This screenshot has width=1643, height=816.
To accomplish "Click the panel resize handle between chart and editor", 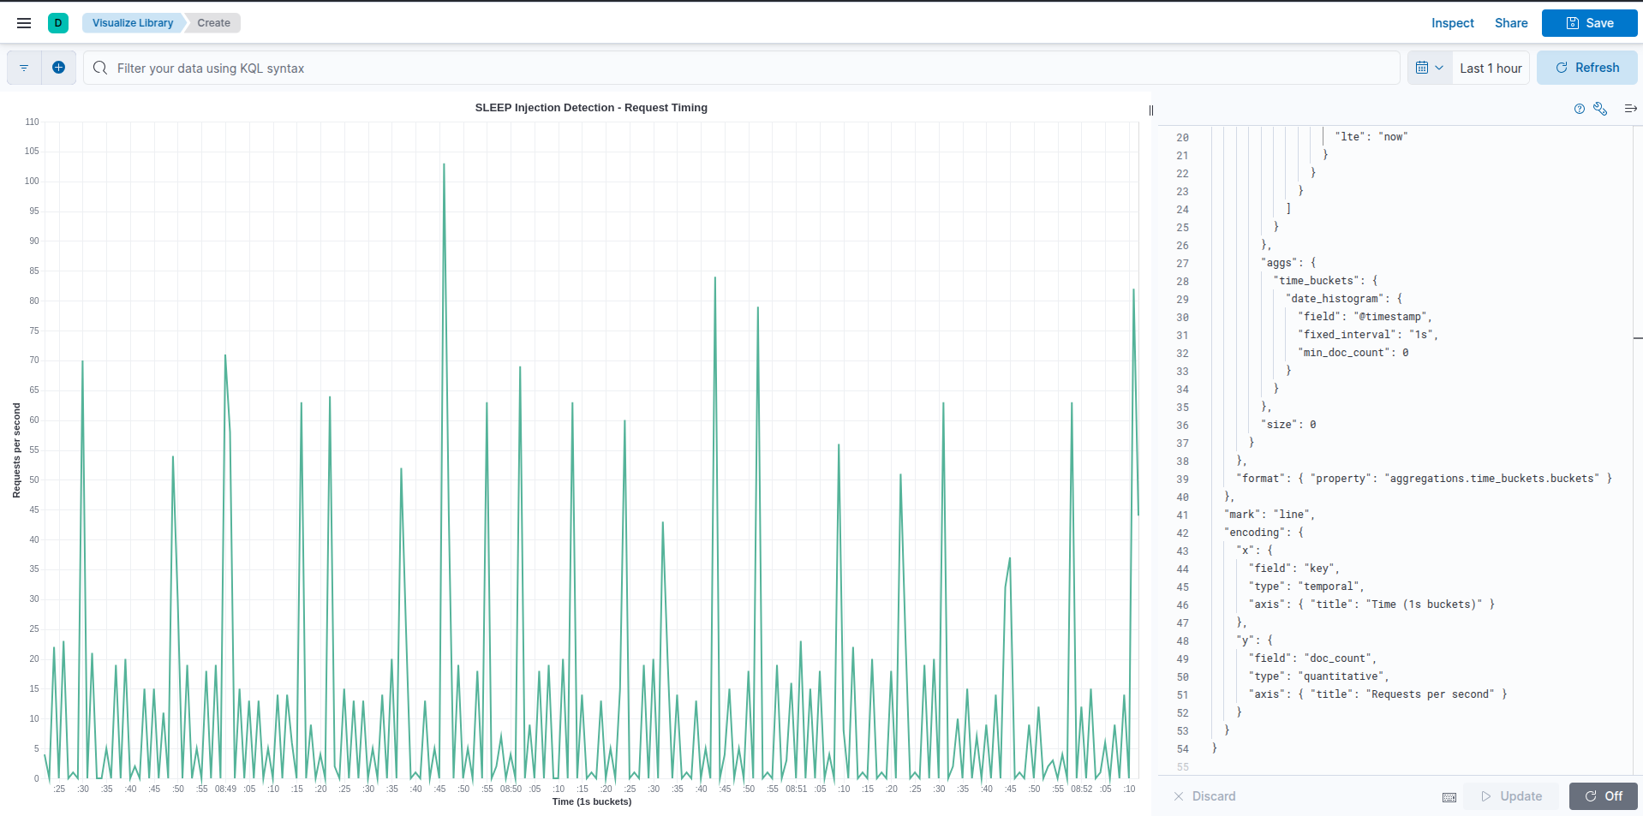I will (1150, 110).
